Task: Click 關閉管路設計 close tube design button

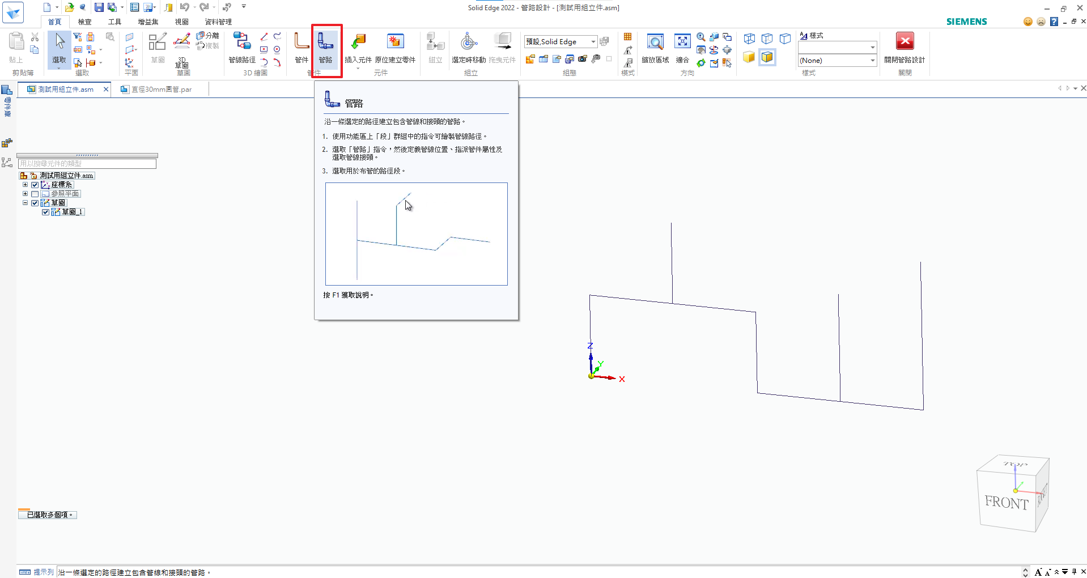Action: coord(905,48)
